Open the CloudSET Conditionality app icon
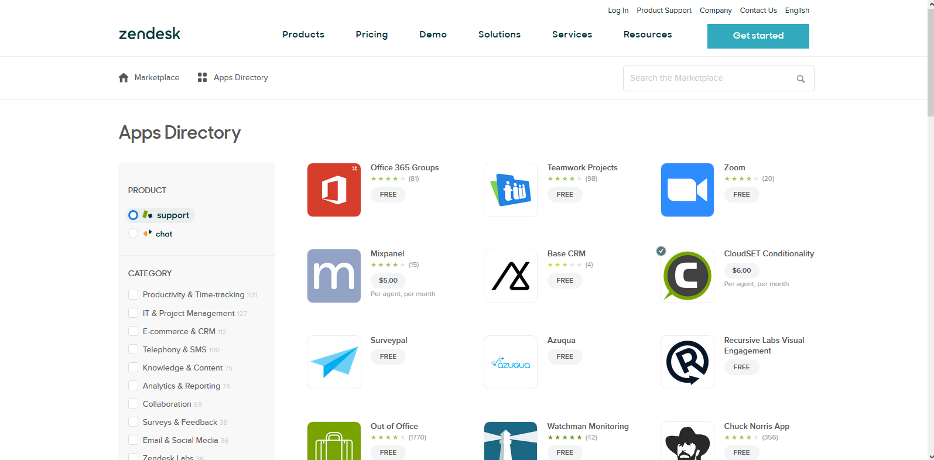The image size is (934, 460). [x=687, y=276]
